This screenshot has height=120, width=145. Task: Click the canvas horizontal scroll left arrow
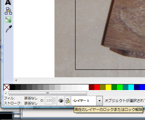(x=16, y=80)
